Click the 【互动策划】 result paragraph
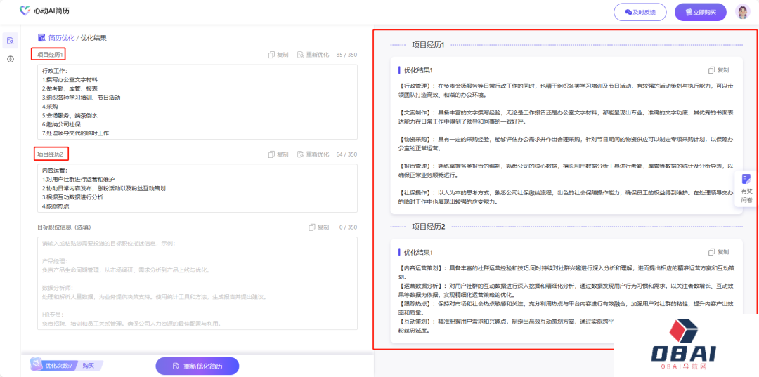The width and height of the screenshot is (759, 377). [506, 326]
